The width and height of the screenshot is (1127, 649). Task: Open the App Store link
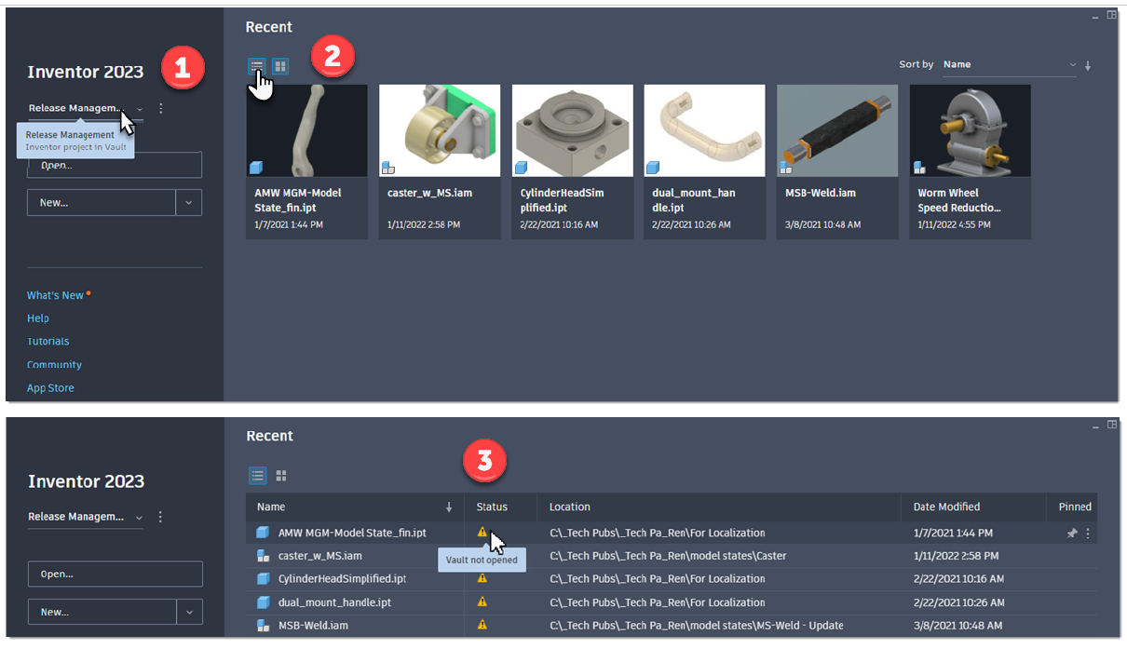coord(50,388)
